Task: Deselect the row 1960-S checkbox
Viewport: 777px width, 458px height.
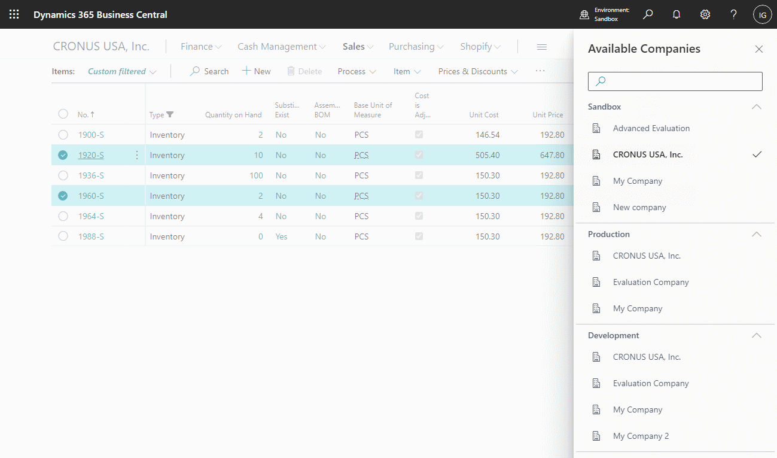Action: coord(63,196)
